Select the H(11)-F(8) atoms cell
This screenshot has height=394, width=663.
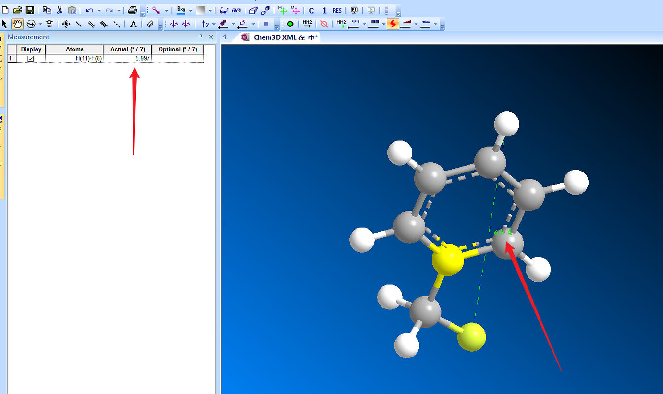pos(74,59)
